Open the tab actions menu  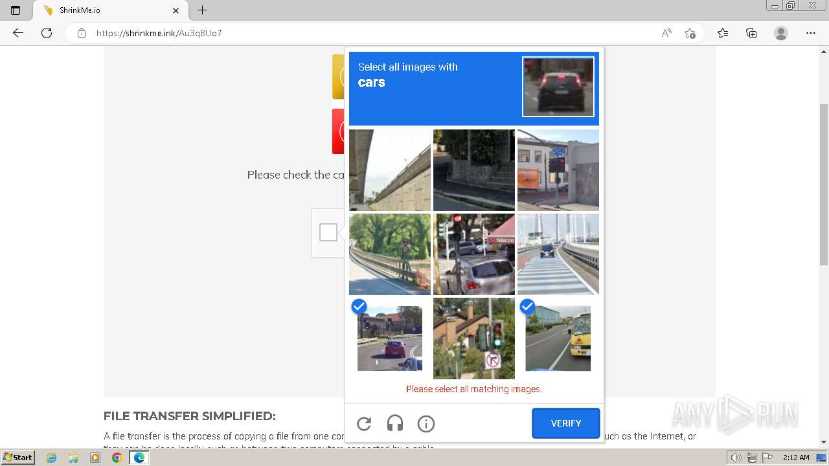16,10
